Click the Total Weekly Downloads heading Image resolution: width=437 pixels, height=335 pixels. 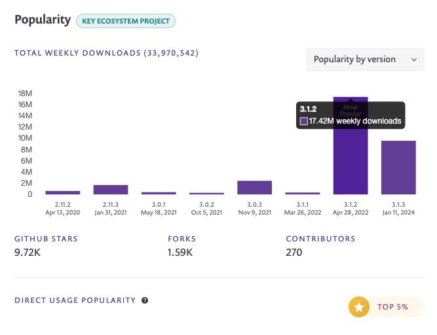tap(106, 53)
